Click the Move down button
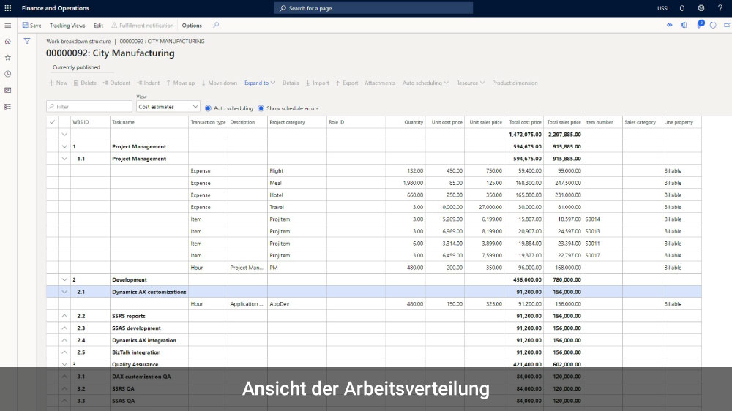 [219, 83]
